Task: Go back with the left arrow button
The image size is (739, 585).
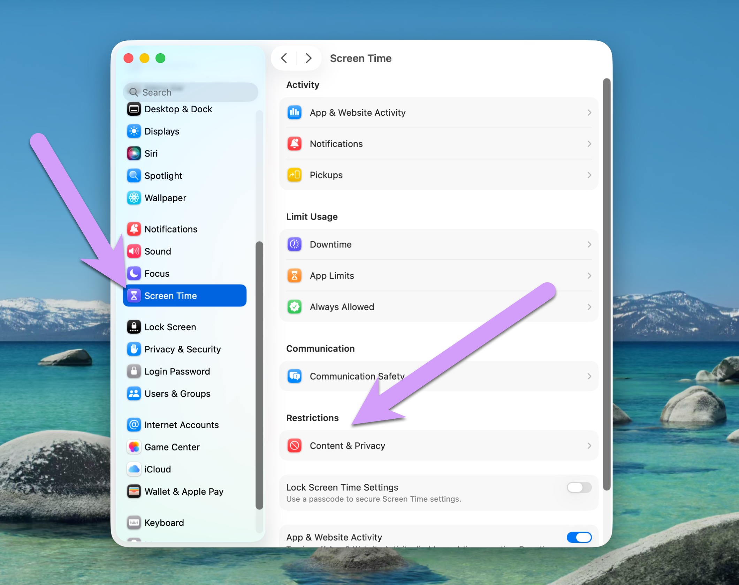Action: coord(284,58)
